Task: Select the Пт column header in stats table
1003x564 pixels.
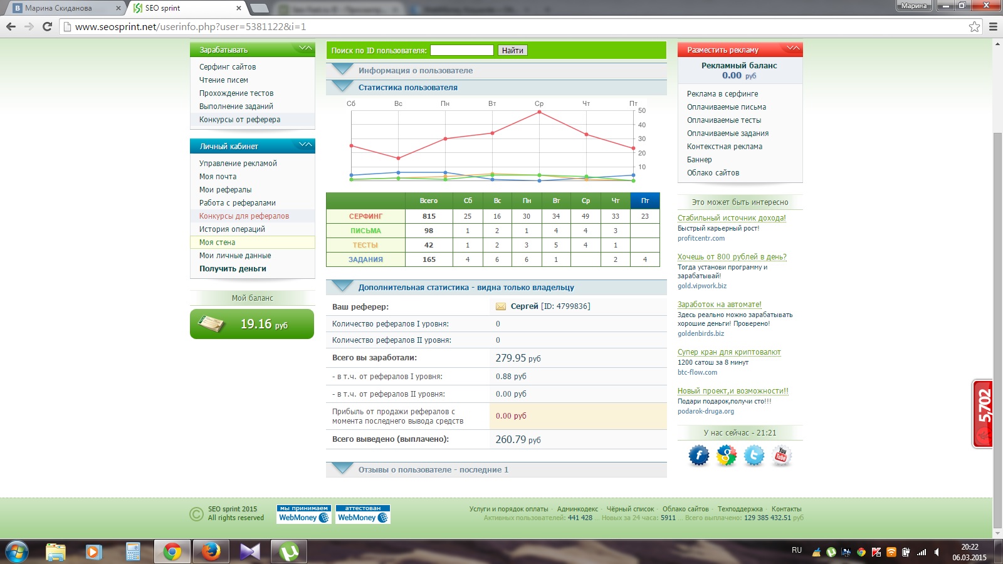Action: click(x=645, y=201)
